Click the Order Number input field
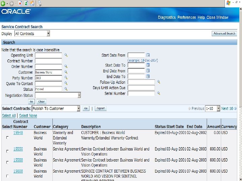 [x=48, y=66]
